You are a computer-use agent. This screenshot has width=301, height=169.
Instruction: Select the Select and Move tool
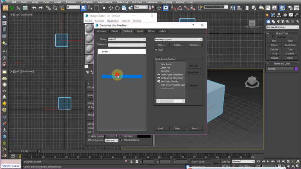point(111,8)
